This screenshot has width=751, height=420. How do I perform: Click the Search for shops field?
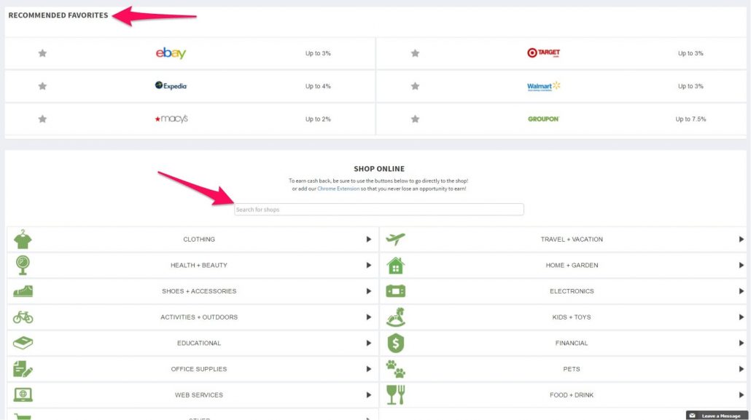[x=378, y=210]
